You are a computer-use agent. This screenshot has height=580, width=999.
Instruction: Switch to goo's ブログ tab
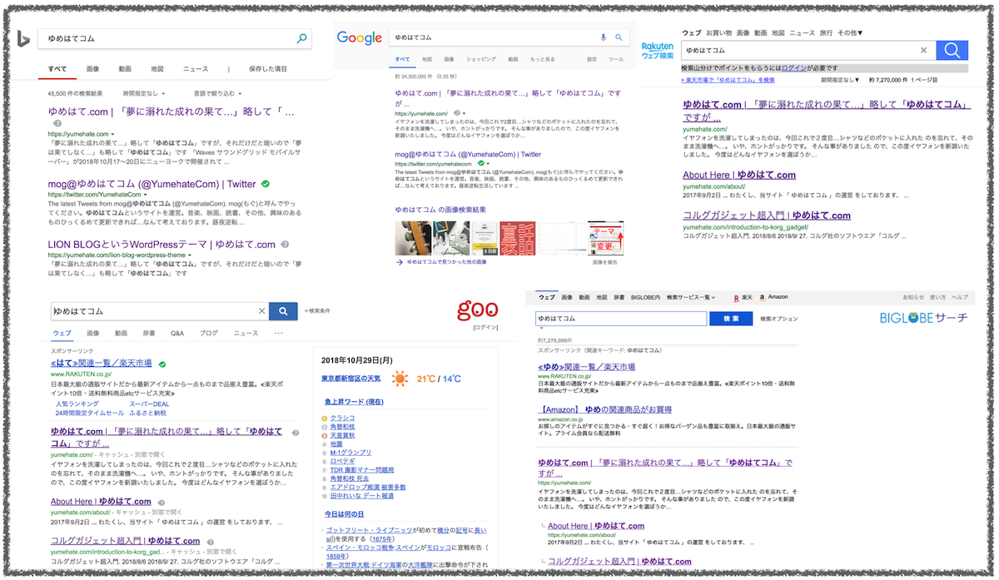(x=209, y=333)
